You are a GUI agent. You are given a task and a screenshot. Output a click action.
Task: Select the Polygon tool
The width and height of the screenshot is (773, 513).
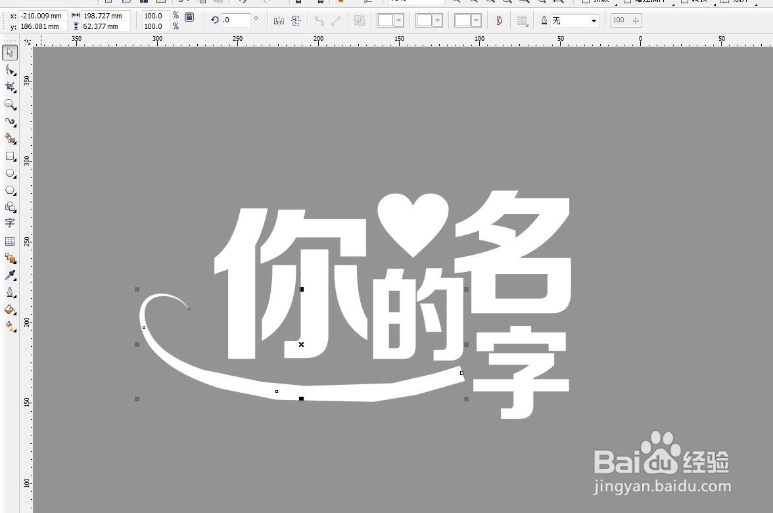click(x=10, y=190)
